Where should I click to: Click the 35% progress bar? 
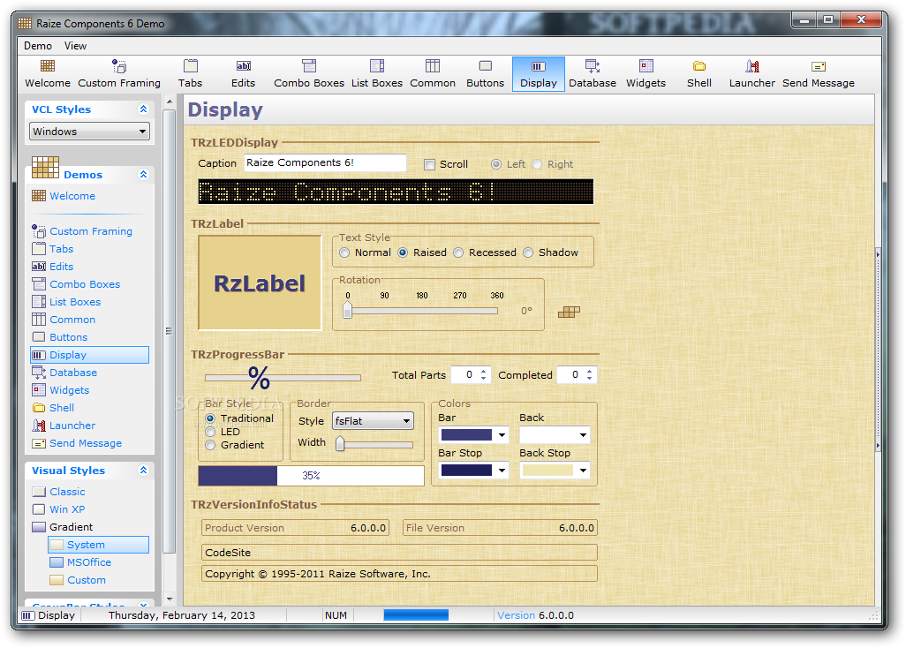point(311,475)
